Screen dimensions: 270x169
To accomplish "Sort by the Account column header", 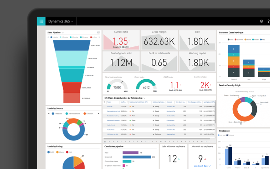I will [x=169, y=102].
